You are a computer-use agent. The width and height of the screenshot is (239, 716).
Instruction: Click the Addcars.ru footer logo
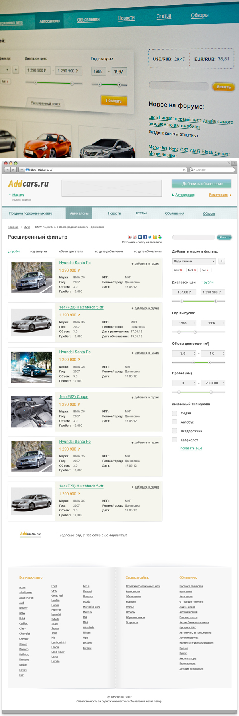tap(30, 534)
